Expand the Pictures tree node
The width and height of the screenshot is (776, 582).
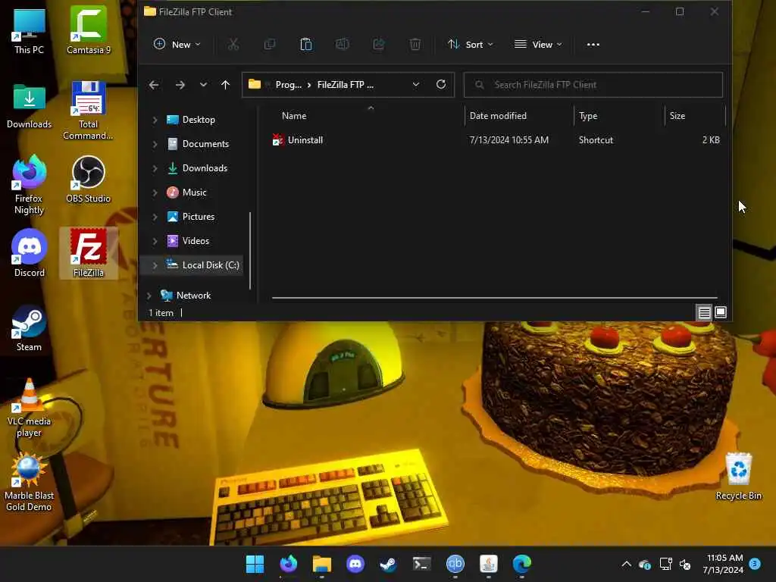[155, 217]
